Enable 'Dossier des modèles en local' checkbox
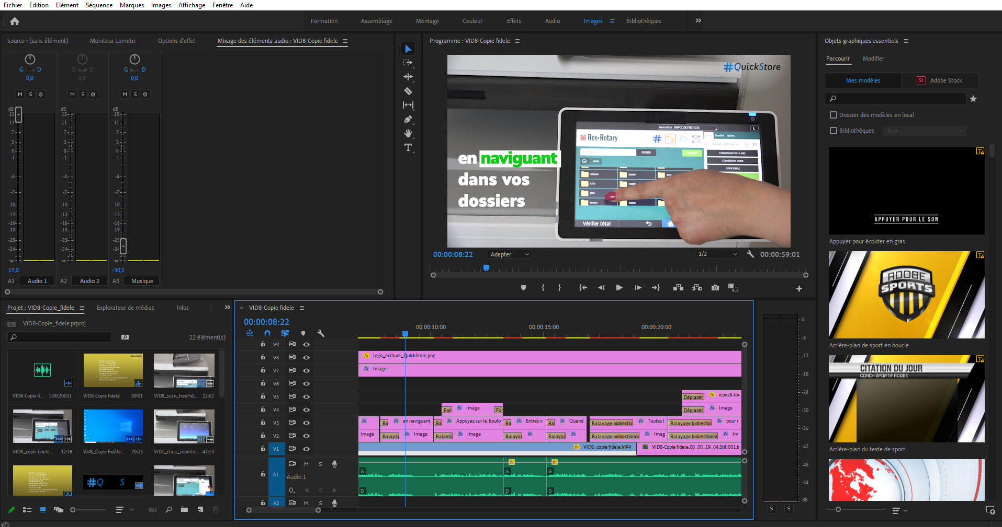 [834, 115]
